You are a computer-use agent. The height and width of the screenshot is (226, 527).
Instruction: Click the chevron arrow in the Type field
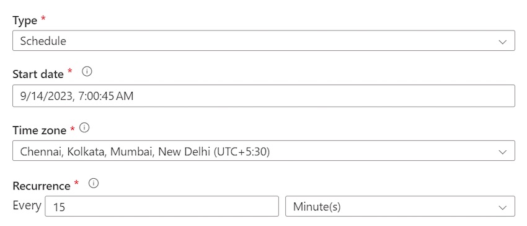tap(502, 42)
